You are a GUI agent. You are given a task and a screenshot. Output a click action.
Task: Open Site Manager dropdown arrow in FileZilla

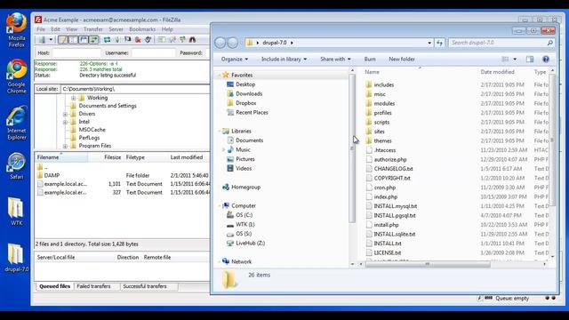(x=51, y=39)
